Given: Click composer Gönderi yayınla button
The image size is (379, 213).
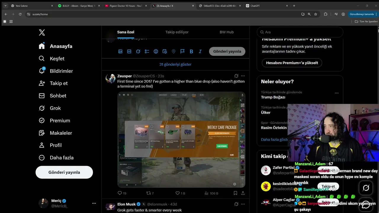Looking at the screenshot, I should point(227,51).
